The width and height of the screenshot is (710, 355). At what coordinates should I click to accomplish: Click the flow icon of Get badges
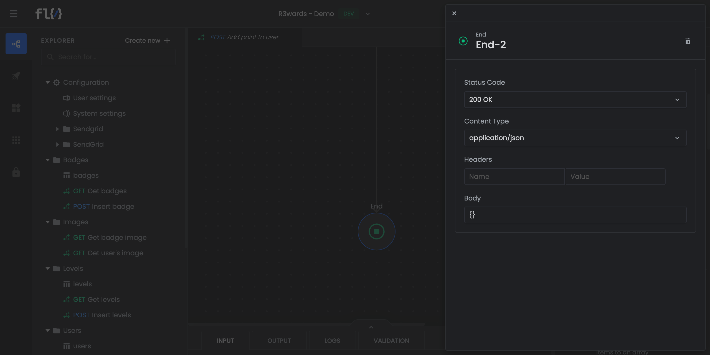[67, 191]
